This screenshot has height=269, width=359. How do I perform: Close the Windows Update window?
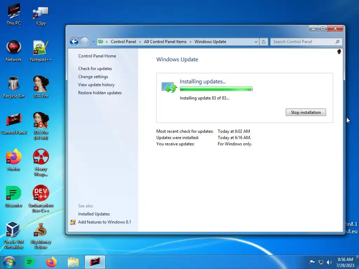[335, 29]
